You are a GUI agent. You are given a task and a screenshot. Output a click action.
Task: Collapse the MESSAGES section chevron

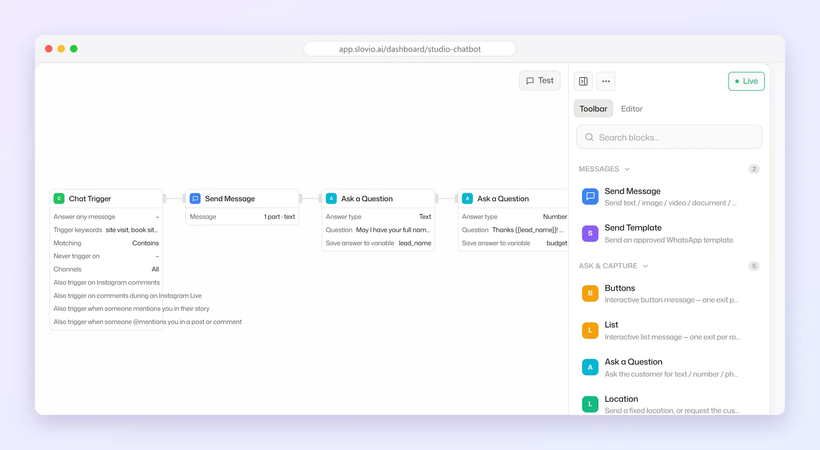[x=627, y=169]
